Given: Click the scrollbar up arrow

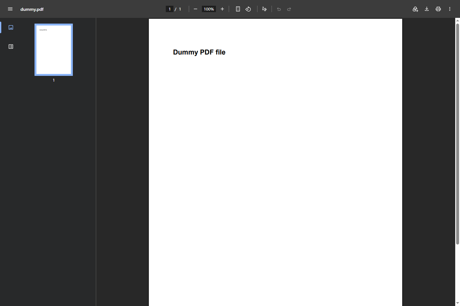Looking at the screenshot, I should click(457, 20).
